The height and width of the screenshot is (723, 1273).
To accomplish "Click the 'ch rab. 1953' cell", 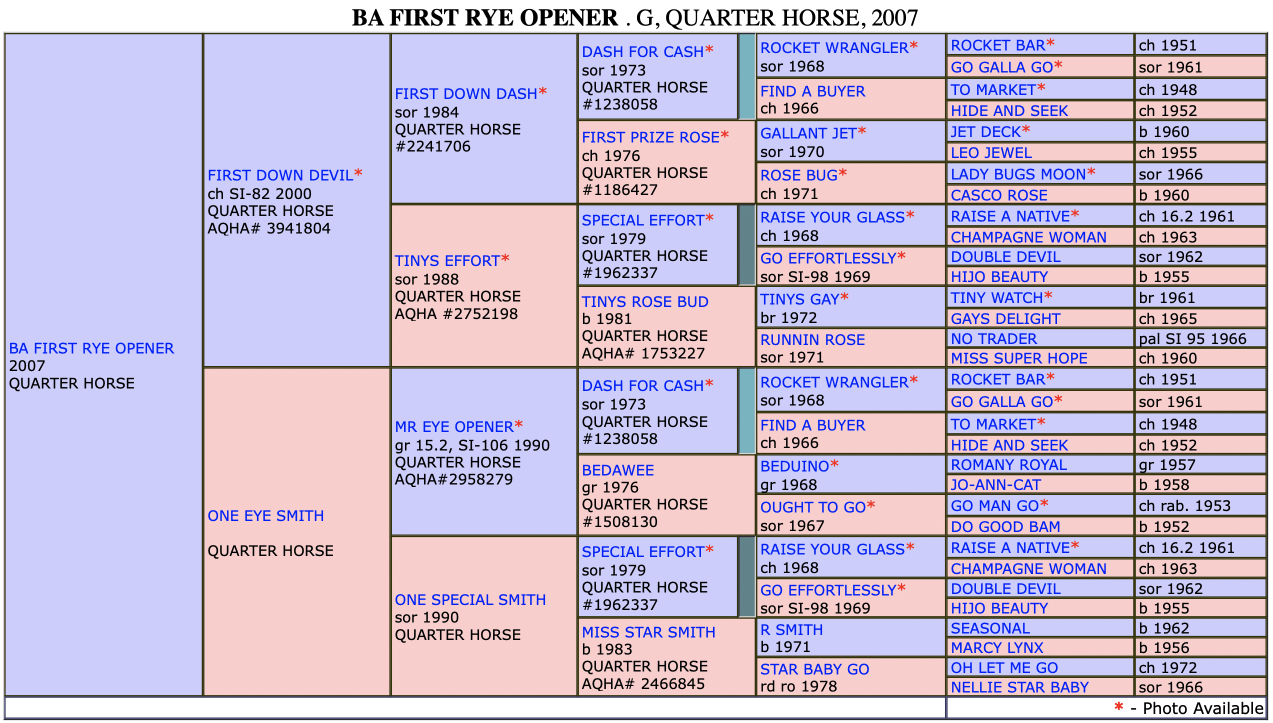I will pos(1200,505).
